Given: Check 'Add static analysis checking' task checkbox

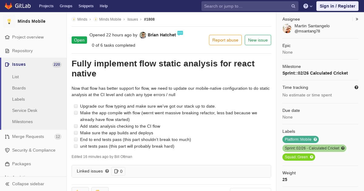Looking at the screenshot, I should click(76, 126).
